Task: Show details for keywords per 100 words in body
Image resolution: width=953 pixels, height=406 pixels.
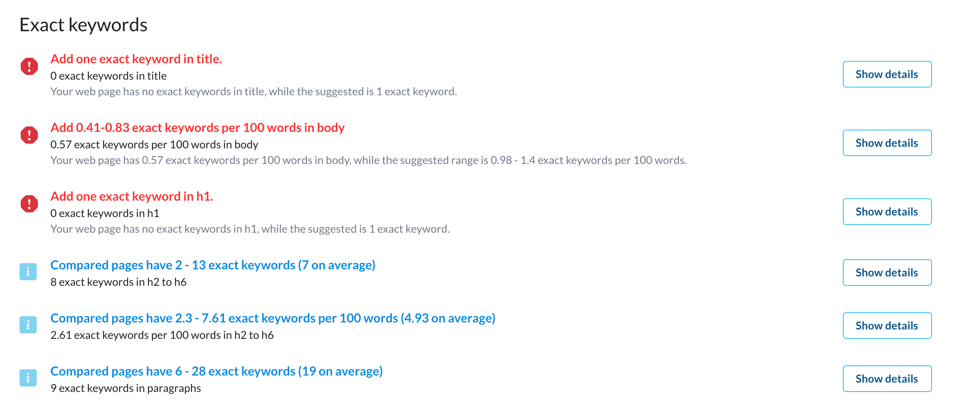Action: (x=887, y=143)
